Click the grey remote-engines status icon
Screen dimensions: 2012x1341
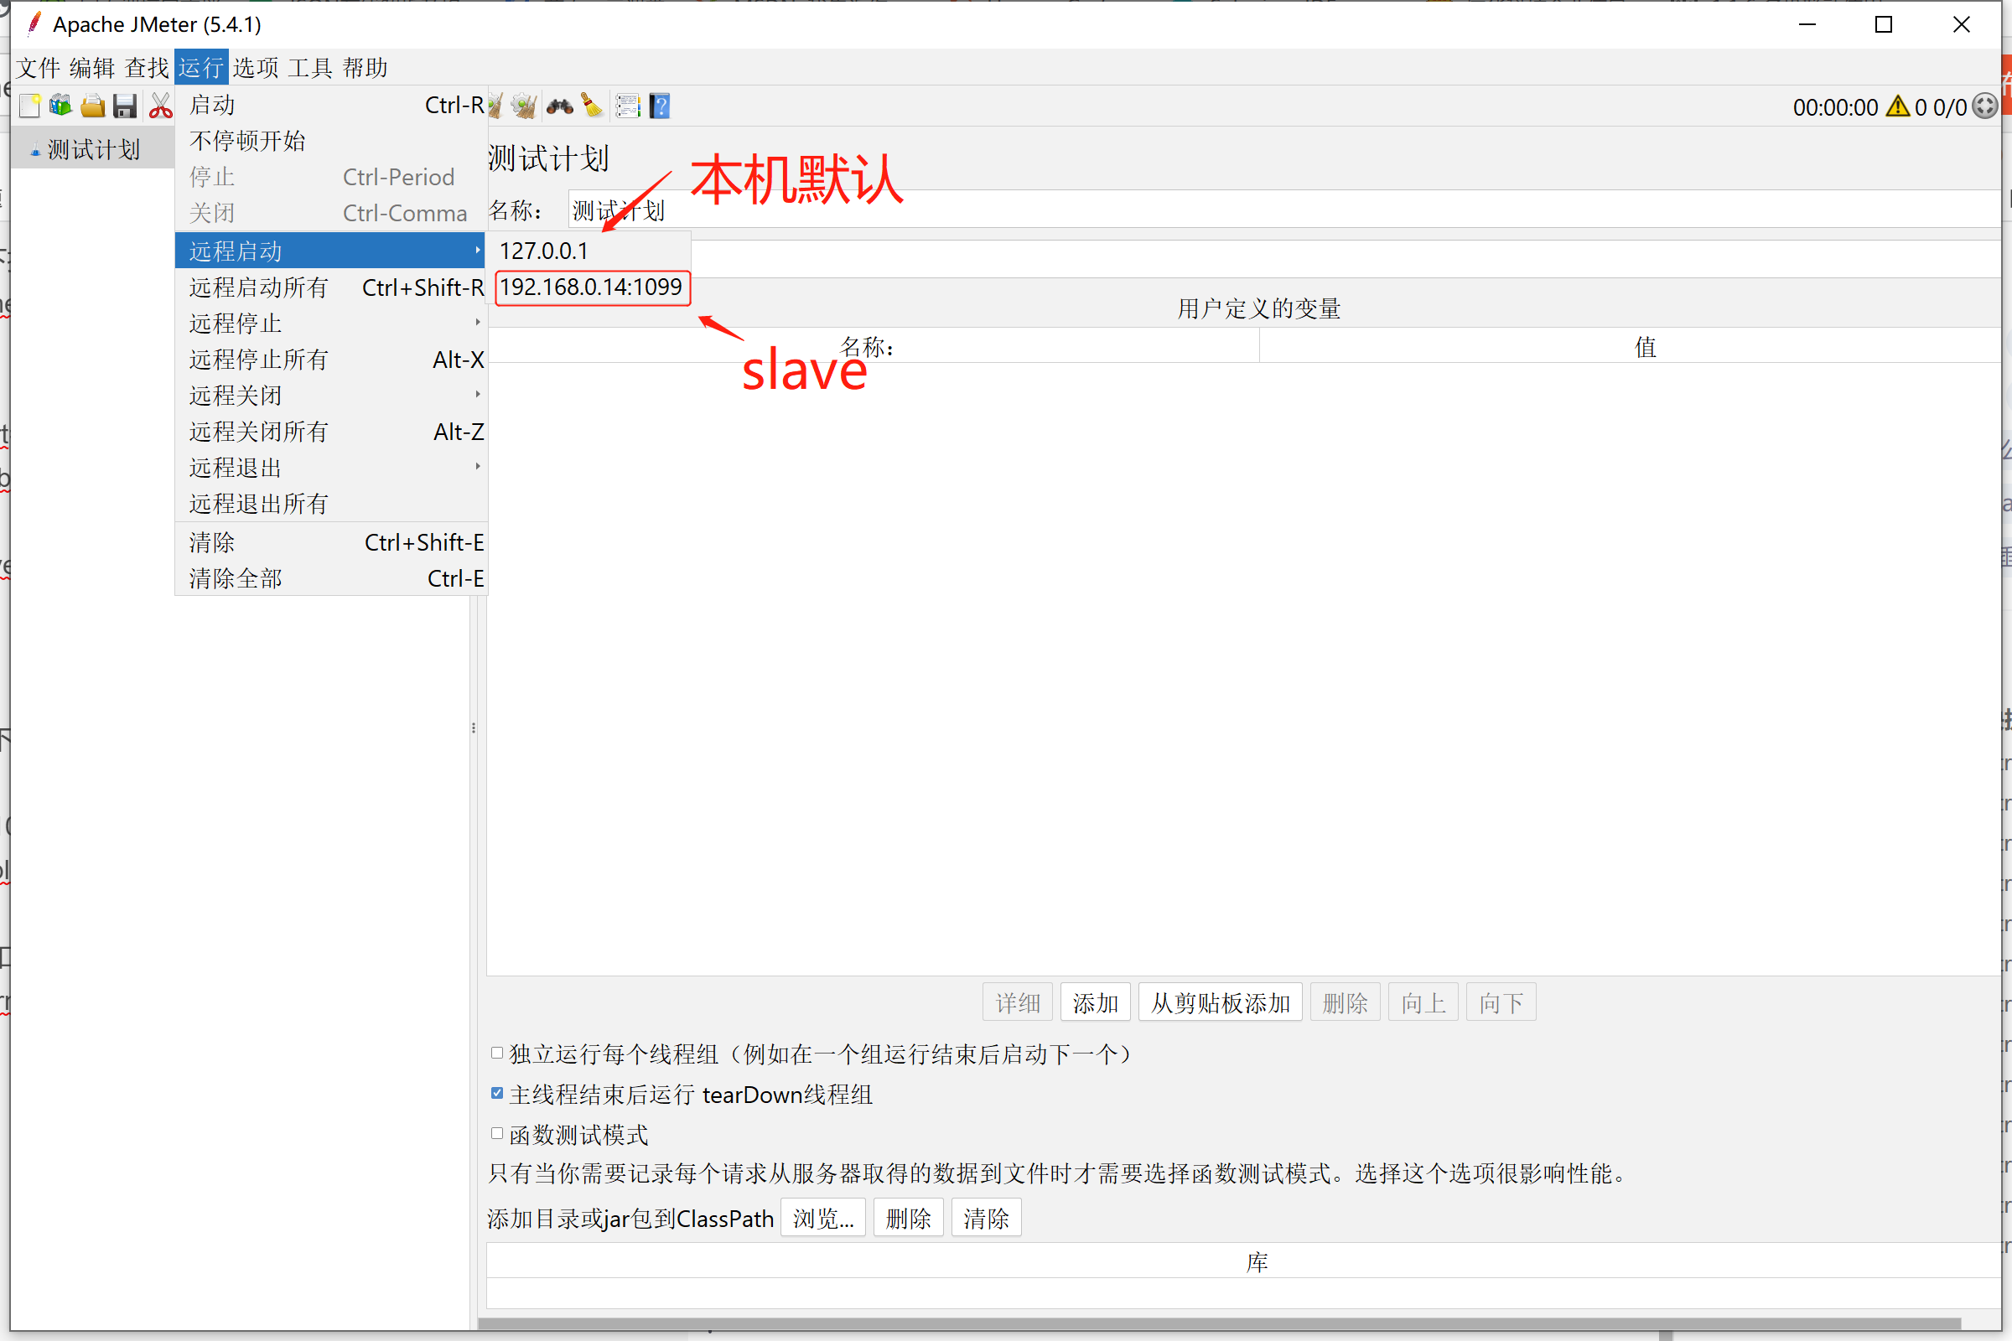pyautogui.click(x=1984, y=107)
